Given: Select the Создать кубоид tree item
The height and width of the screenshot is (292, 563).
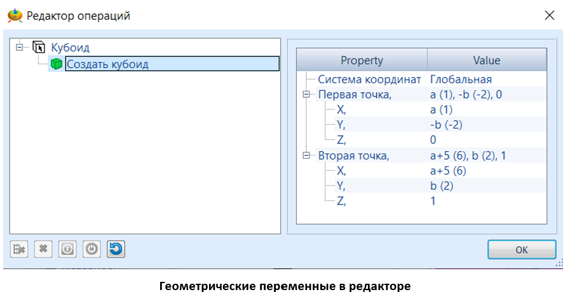Looking at the screenshot, I should 108,64.
